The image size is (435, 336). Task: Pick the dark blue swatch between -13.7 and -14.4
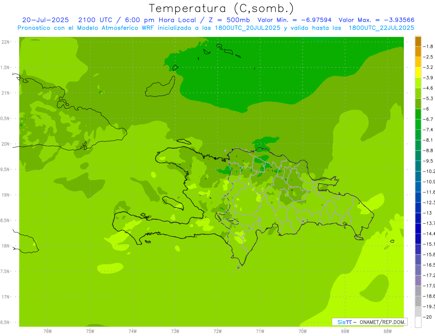tap(418, 228)
